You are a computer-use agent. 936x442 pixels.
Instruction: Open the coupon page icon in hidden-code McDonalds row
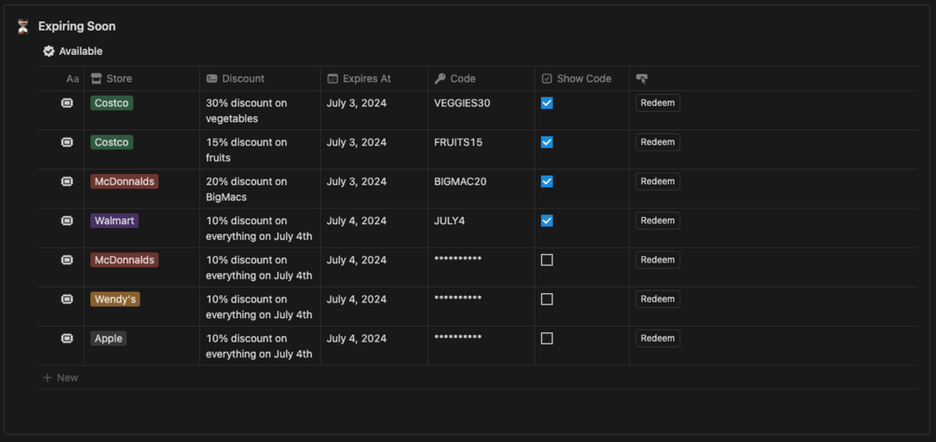pos(67,260)
